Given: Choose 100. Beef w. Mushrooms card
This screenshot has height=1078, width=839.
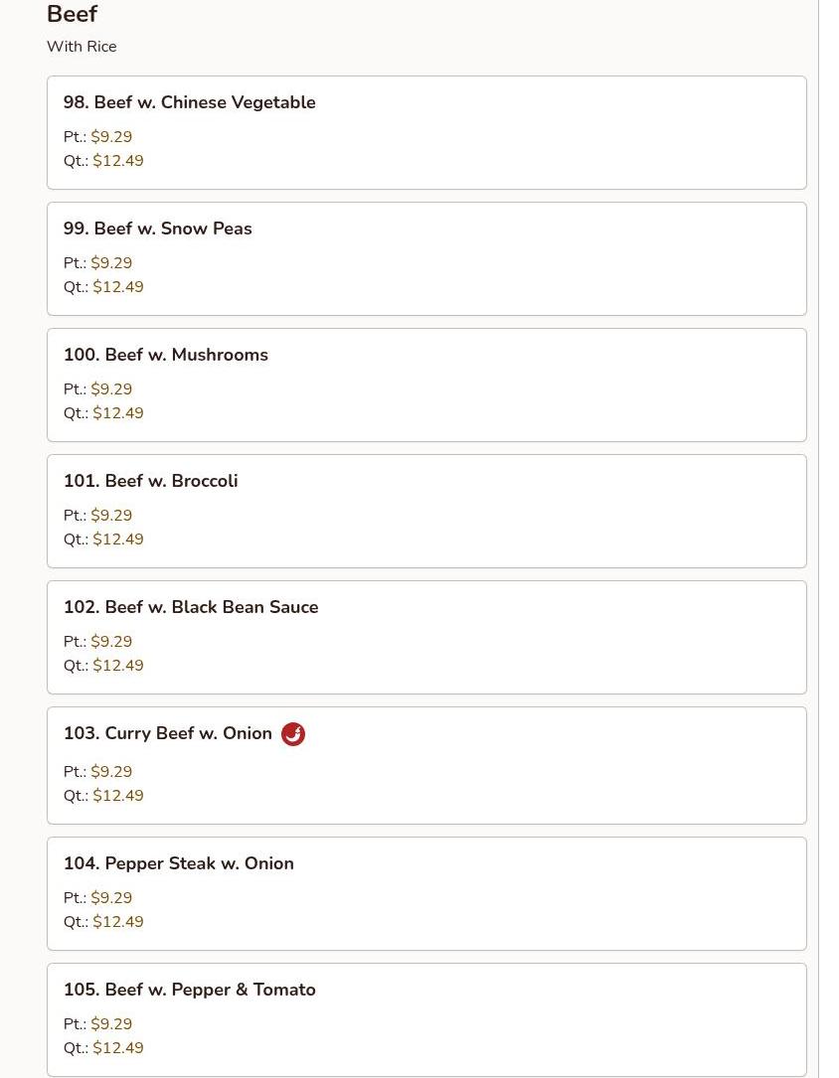Looking at the screenshot, I should pyautogui.click(x=426, y=385).
